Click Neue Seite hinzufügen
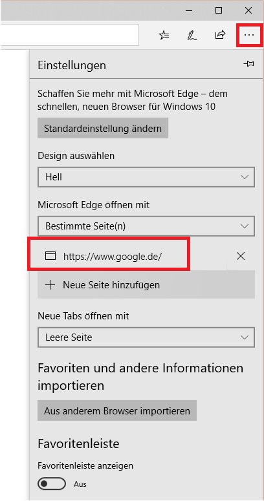The image size is (264, 501). pos(146,284)
